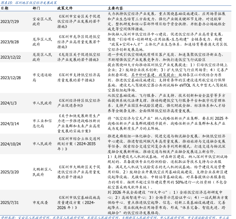This screenshot has height=219, width=236.
Task: Select the date cell 2023/12/22
Action: click(11, 57)
